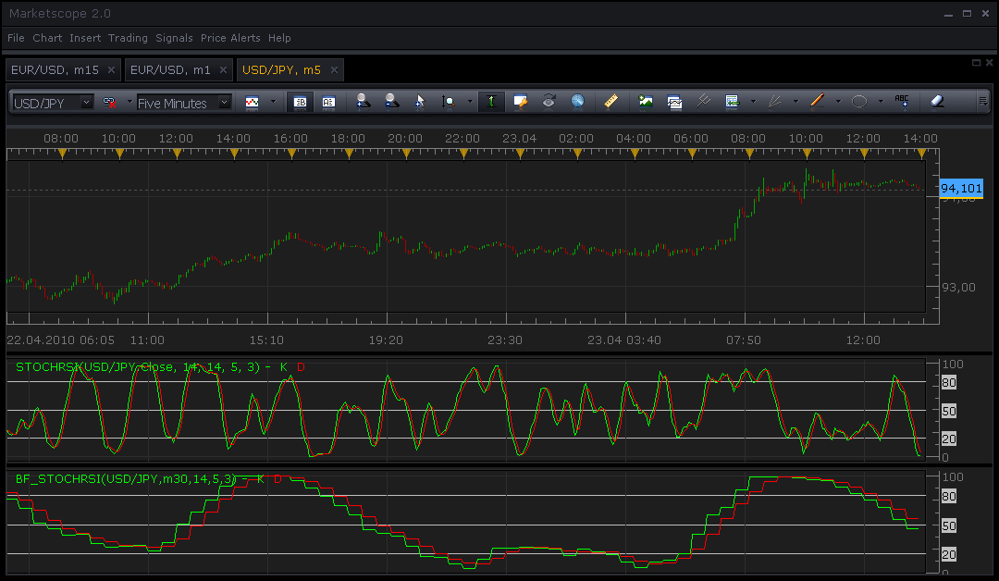
Task: Click the unlink chart icon with red X
Action: tap(109, 102)
